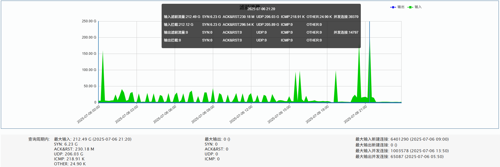
Task: Click the blue 输出 legend marker
Action: pyautogui.click(x=393, y=7)
